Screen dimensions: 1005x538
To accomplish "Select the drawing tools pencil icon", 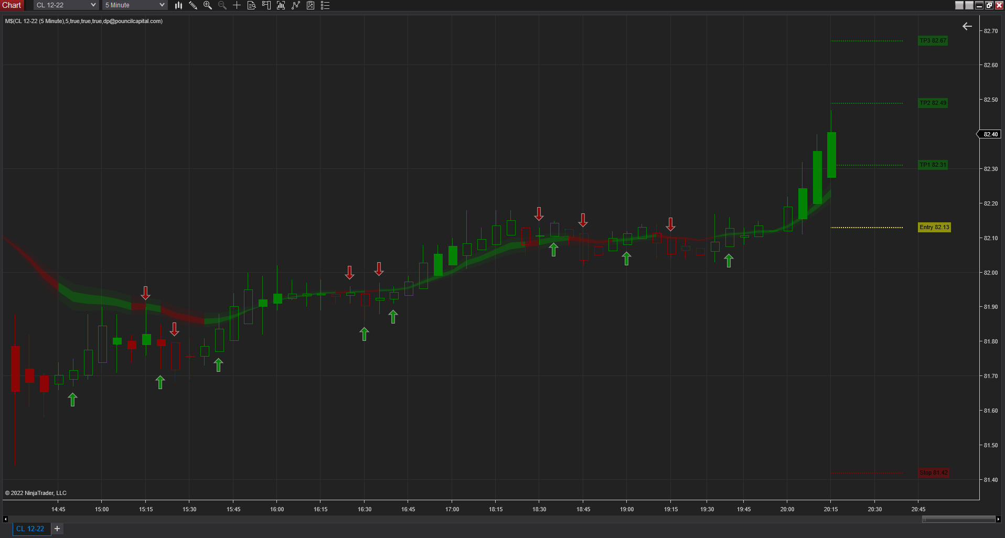I will pyautogui.click(x=193, y=5).
